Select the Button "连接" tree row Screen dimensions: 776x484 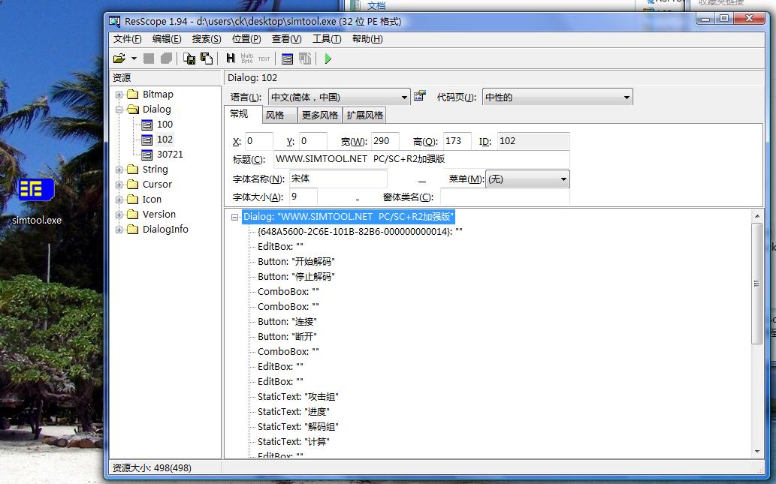click(287, 322)
